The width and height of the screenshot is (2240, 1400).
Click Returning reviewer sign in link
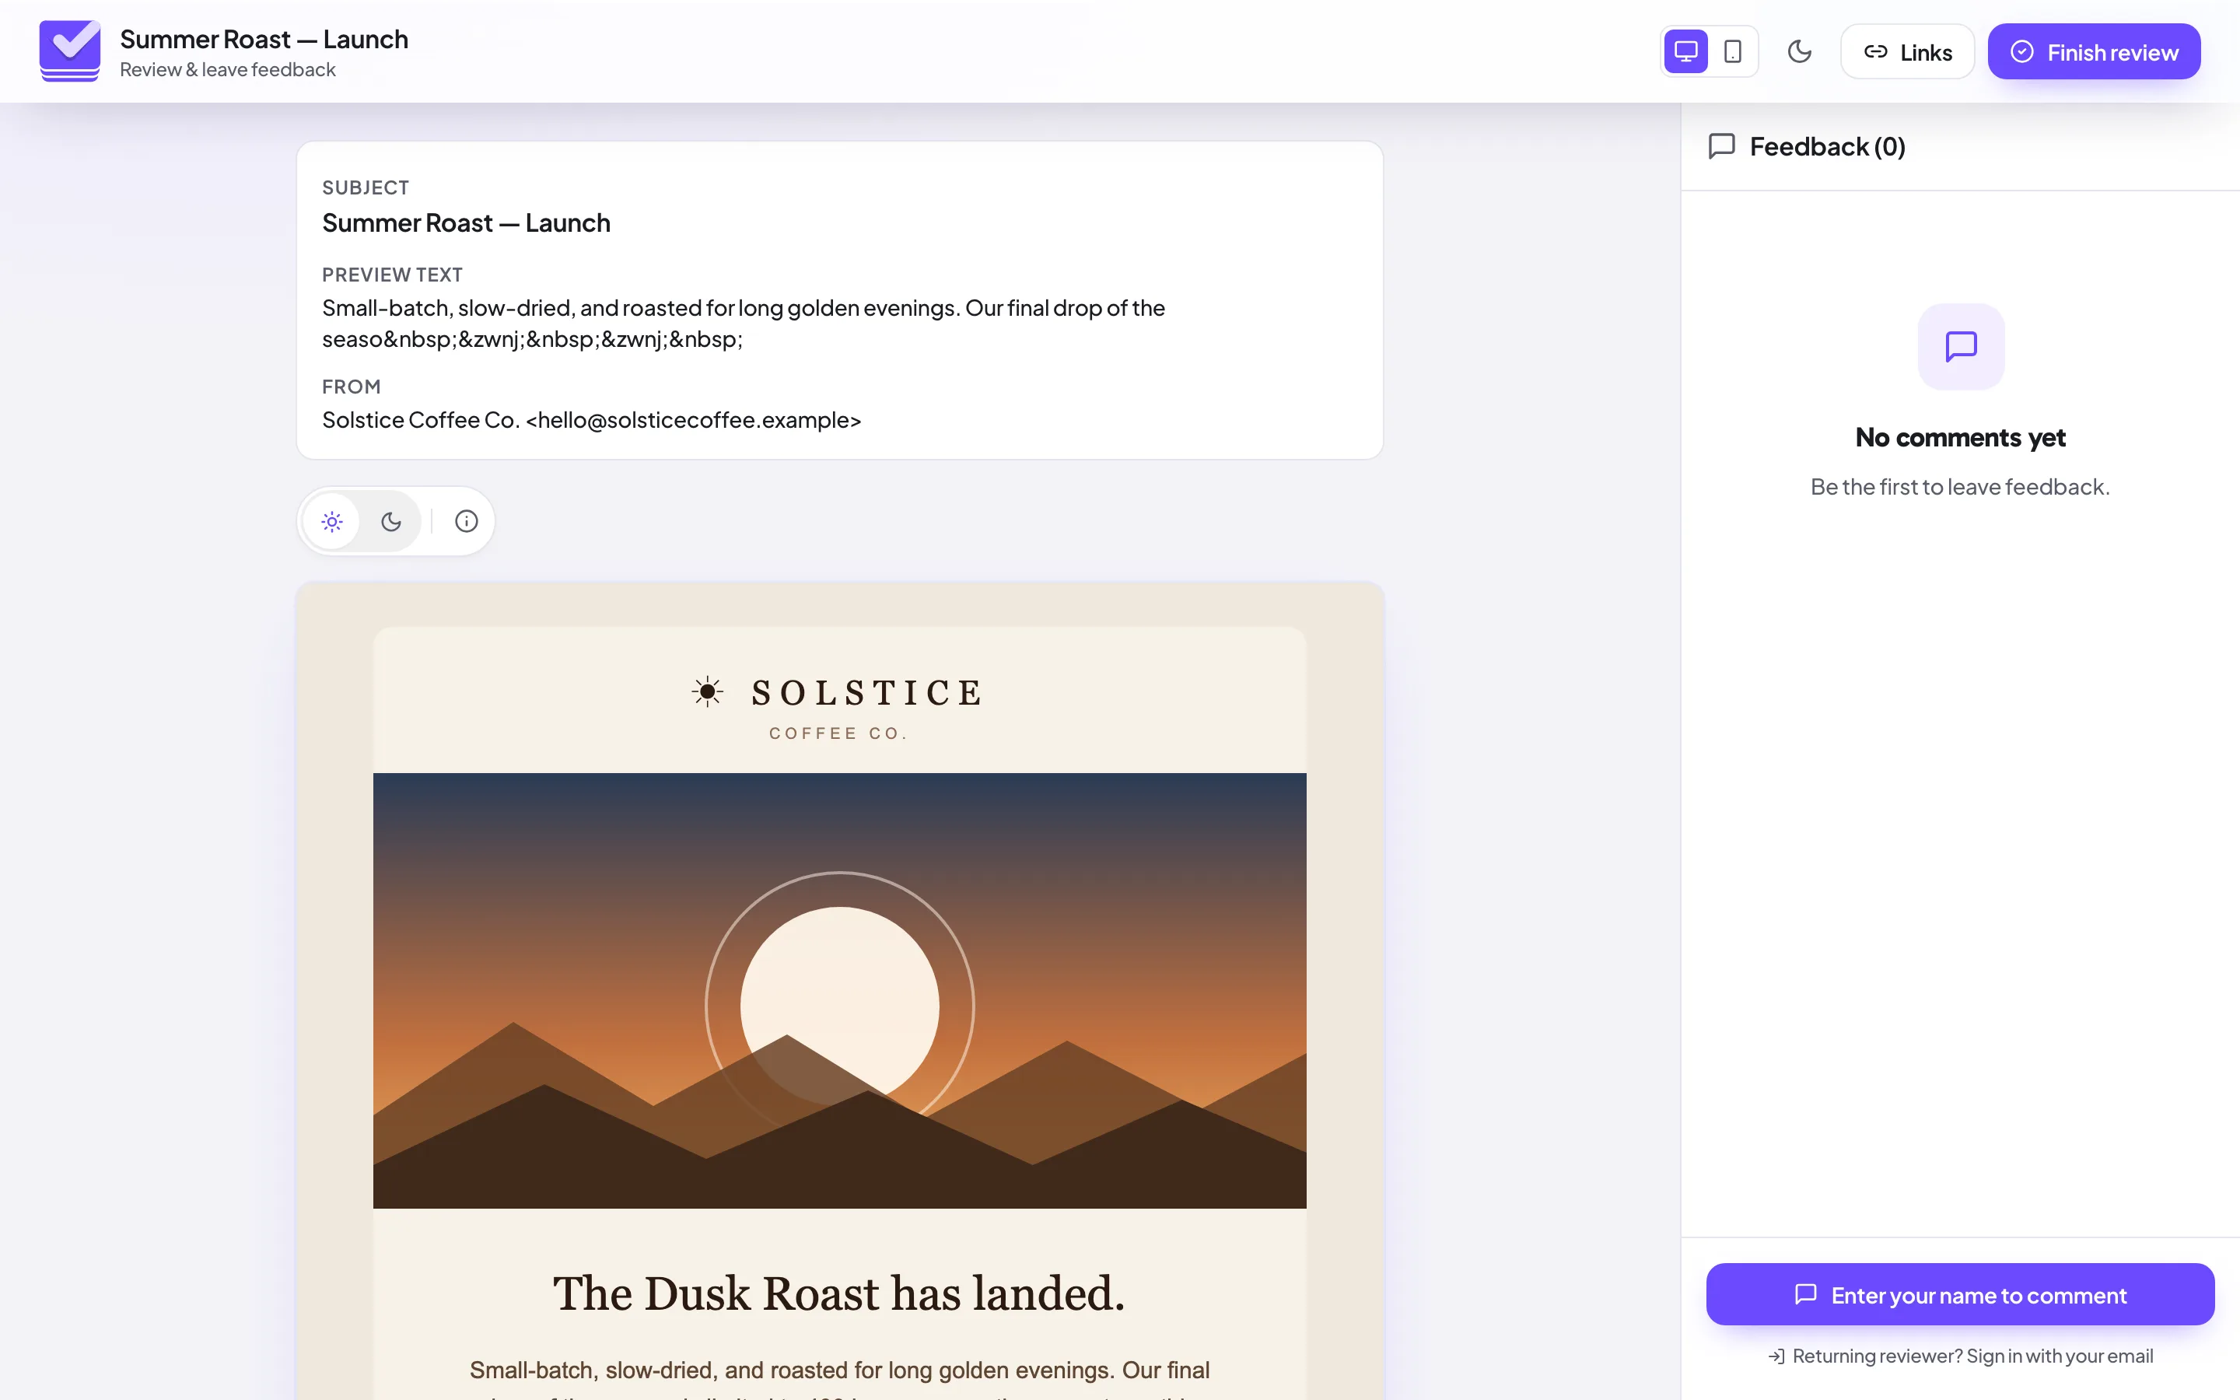coord(1959,1356)
